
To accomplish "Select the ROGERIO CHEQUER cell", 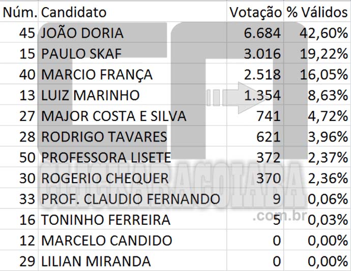I will 105,178.
